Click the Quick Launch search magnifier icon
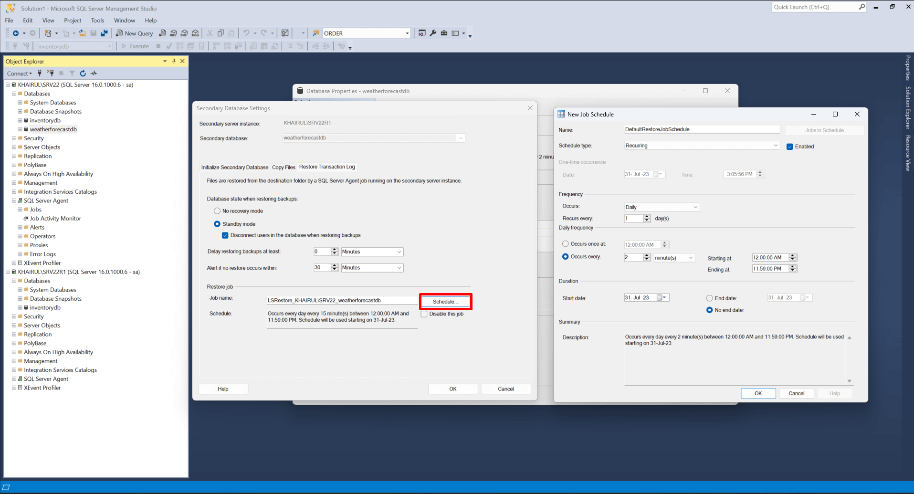This screenshot has width=914, height=494. coord(861,7)
